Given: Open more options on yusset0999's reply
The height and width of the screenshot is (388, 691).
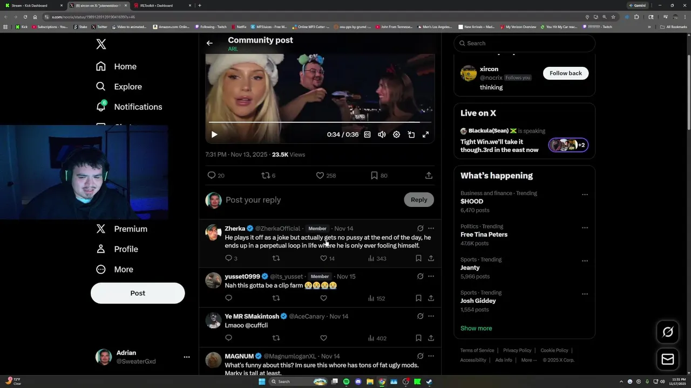Looking at the screenshot, I should 431,276.
